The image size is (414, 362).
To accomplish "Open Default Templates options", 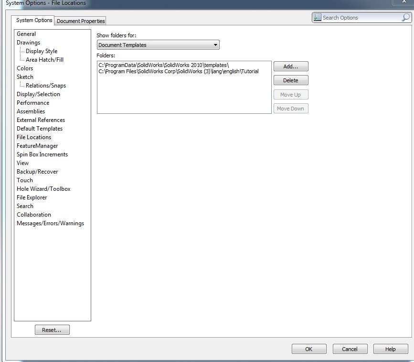I will click(40, 129).
